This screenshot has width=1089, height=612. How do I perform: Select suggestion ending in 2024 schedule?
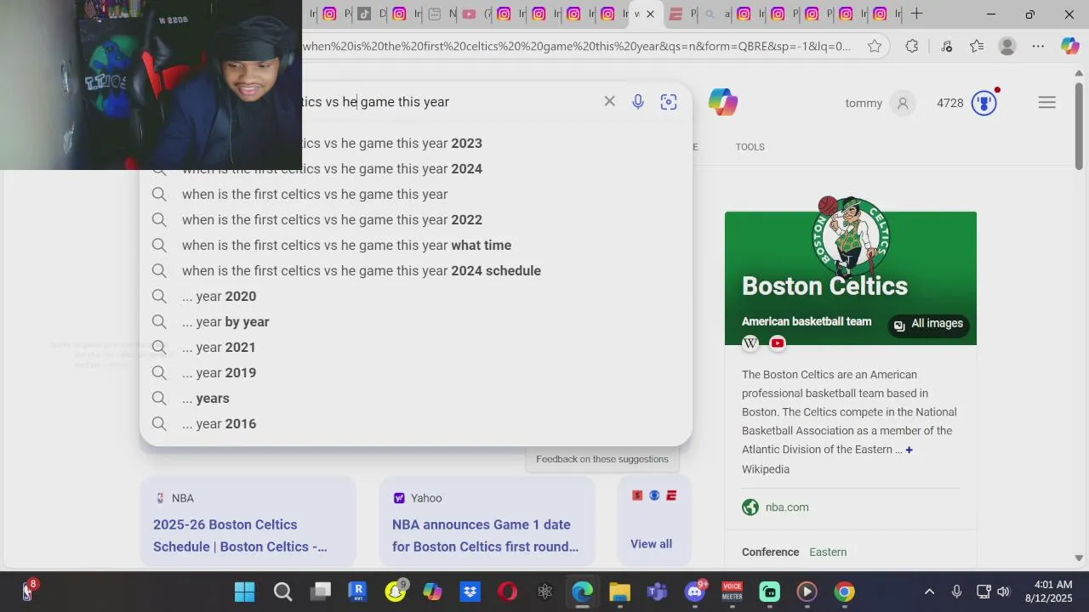[x=415, y=270]
